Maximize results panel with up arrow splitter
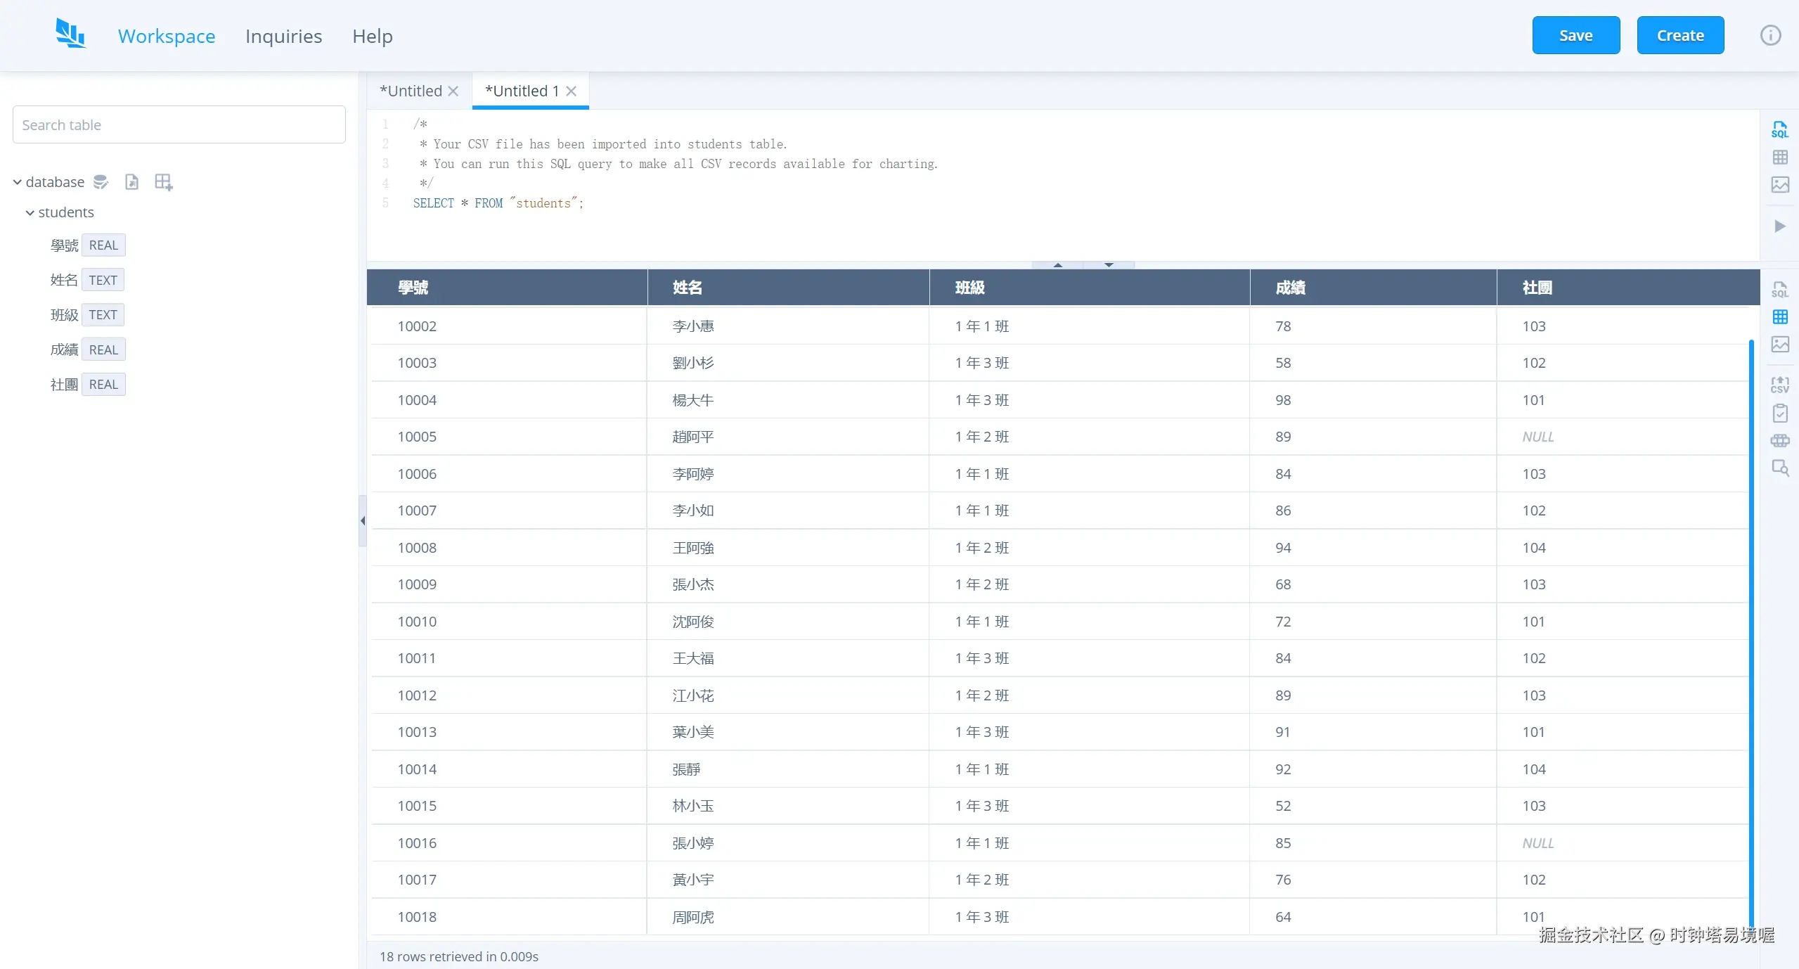The image size is (1799, 969). 1057,265
